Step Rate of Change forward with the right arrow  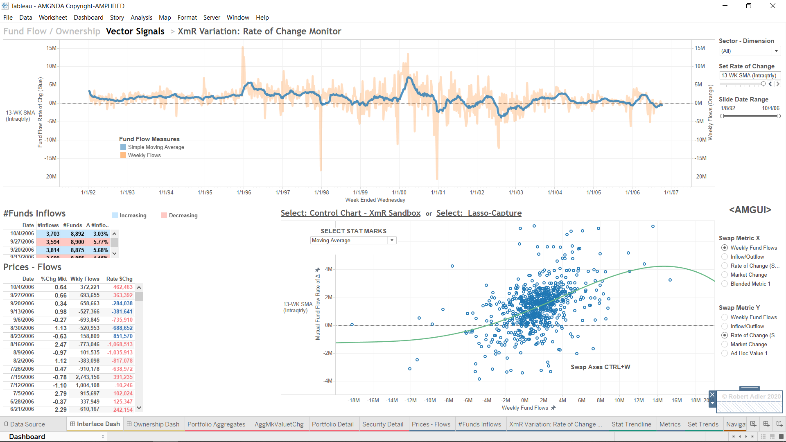click(x=778, y=84)
